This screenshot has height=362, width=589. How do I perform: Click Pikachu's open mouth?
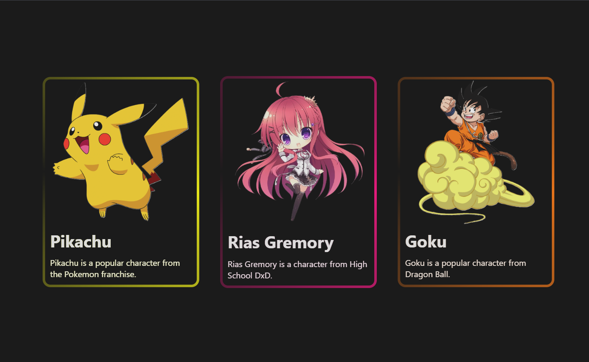(82, 143)
